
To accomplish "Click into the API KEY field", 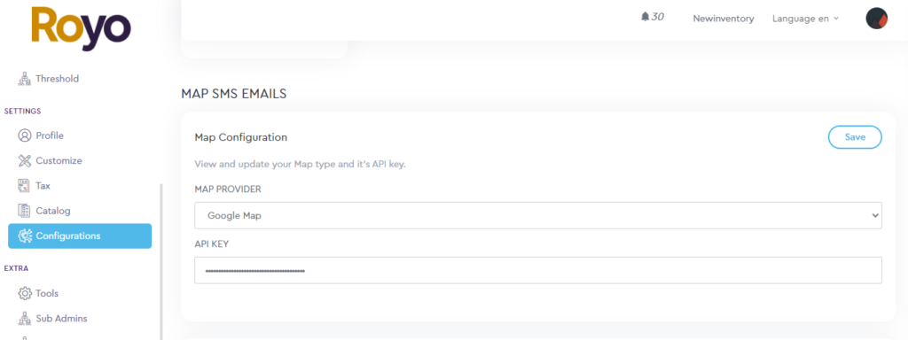I will 538,270.
